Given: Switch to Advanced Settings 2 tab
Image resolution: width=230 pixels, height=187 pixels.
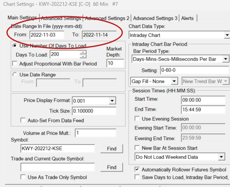Looking at the screenshot, I should 107,18.
